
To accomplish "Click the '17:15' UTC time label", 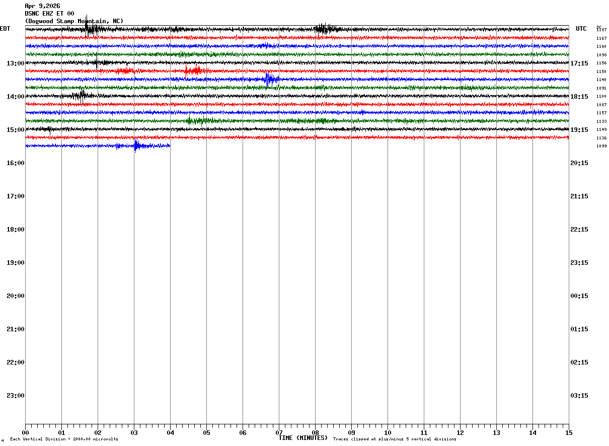I will click(x=579, y=63).
